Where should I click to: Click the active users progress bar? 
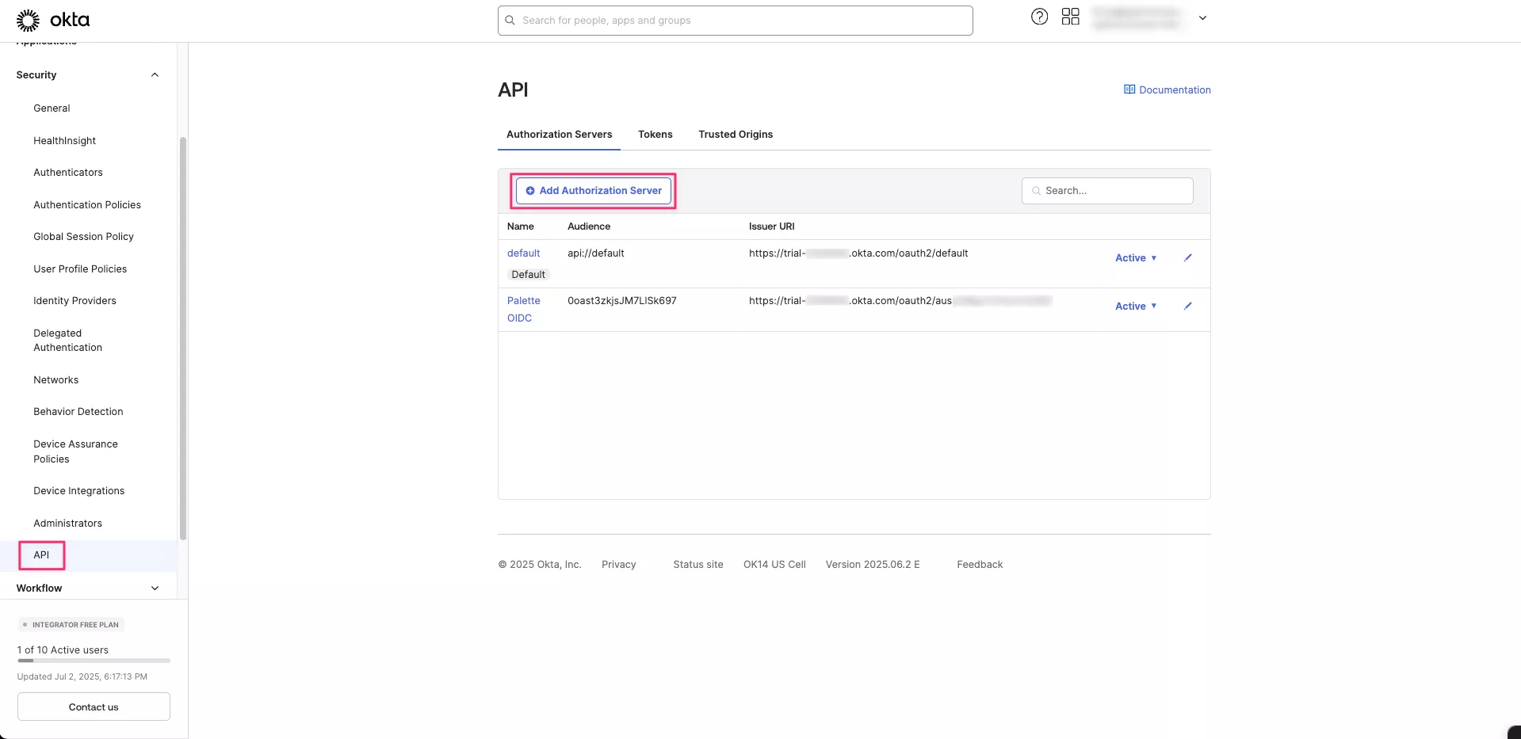coord(94,661)
